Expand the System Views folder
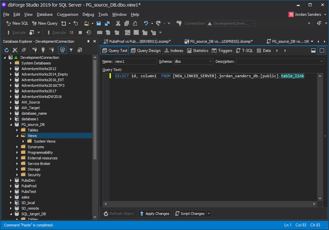The width and height of the screenshot is (329, 230). (23, 141)
